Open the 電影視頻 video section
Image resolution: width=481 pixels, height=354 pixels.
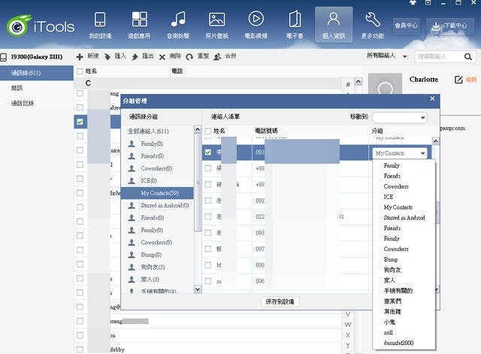[256, 24]
